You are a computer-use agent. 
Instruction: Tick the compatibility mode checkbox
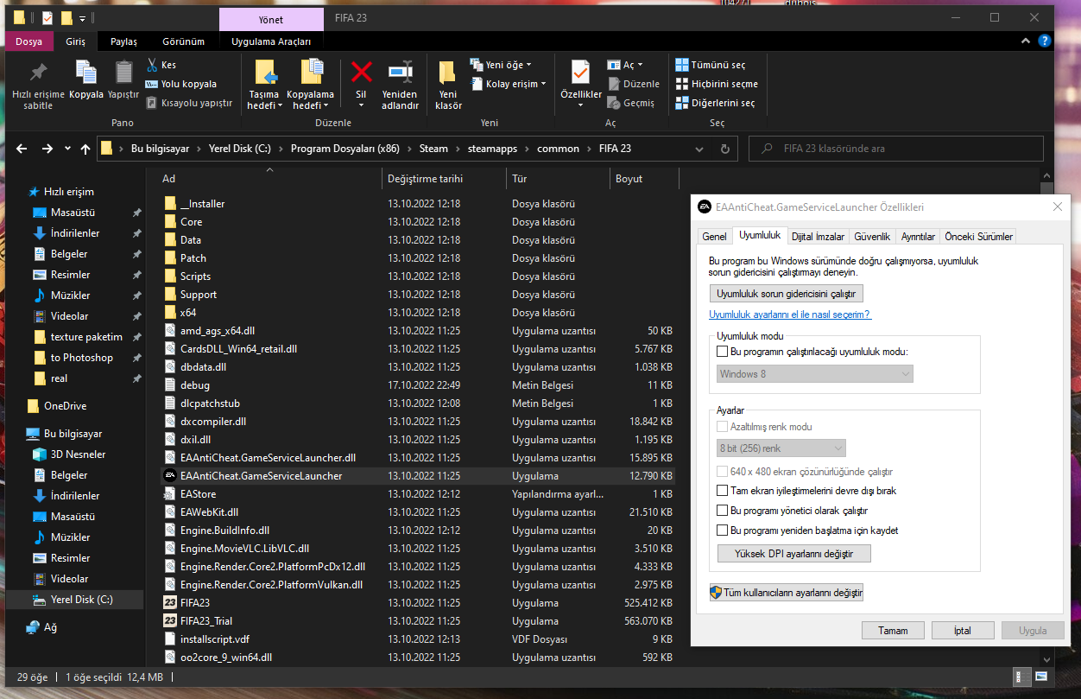[722, 351]
